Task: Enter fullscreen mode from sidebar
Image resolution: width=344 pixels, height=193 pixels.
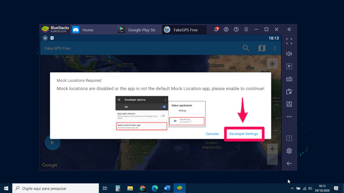Action: [x=289, y=41]
